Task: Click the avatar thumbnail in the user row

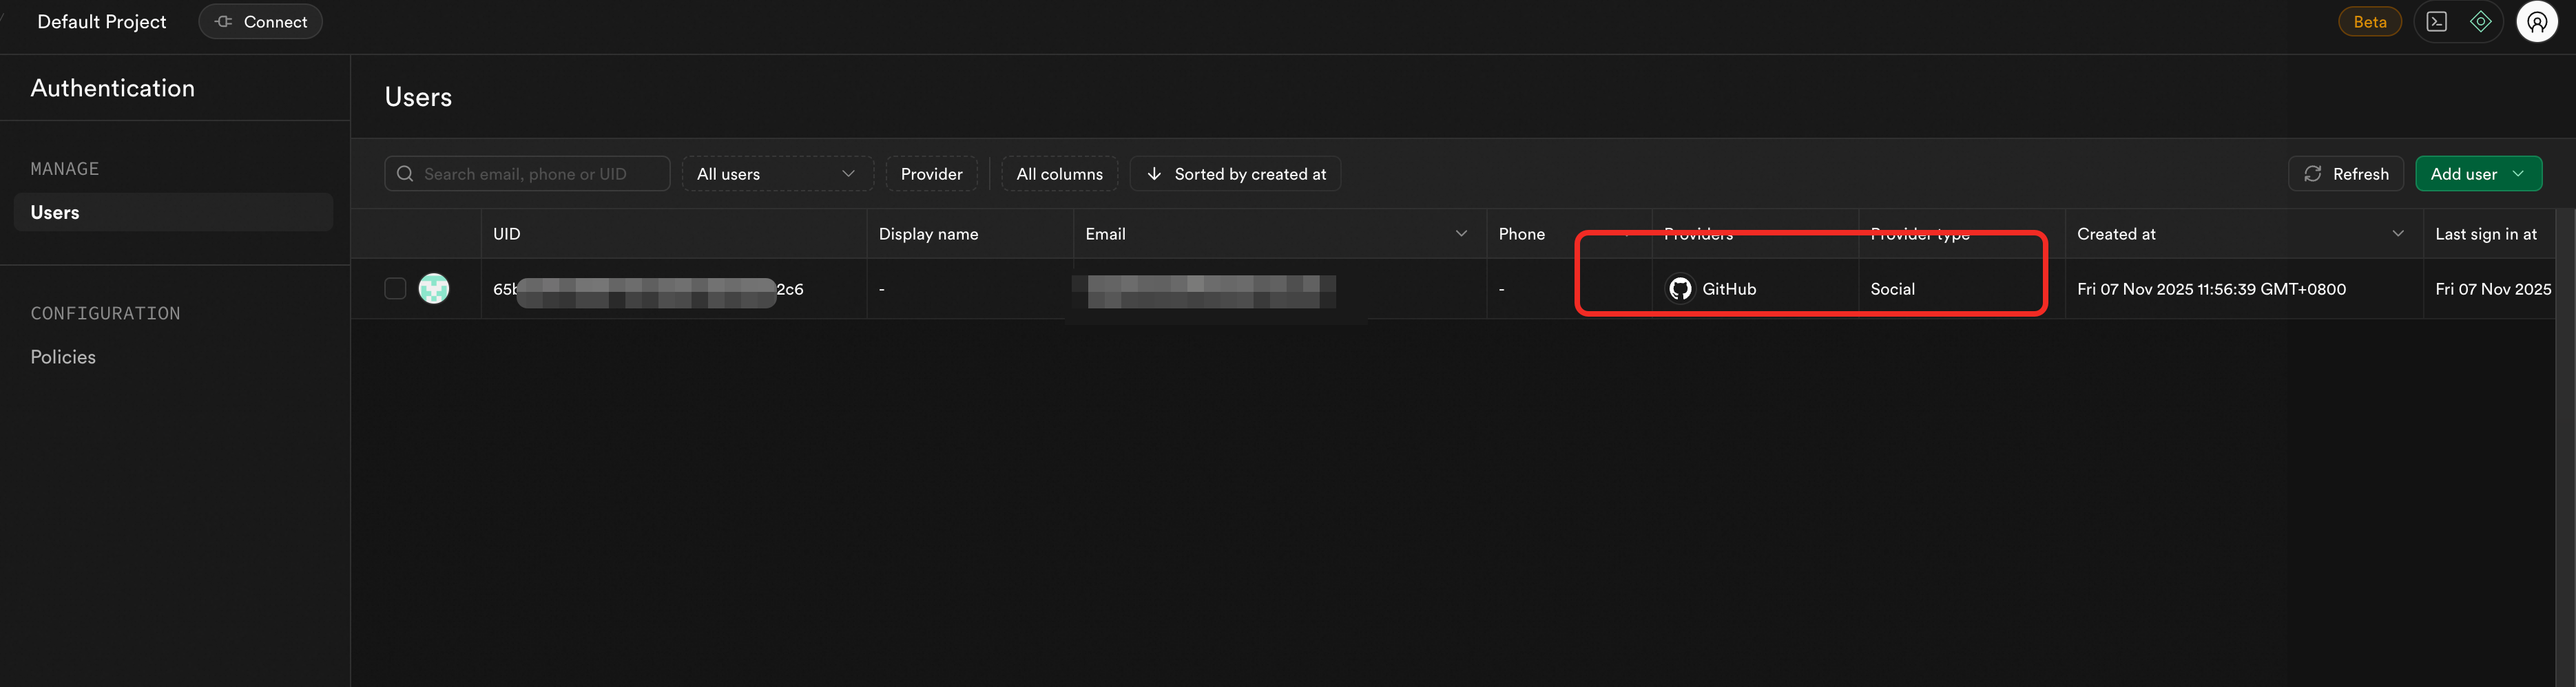Action: (433, 289)
